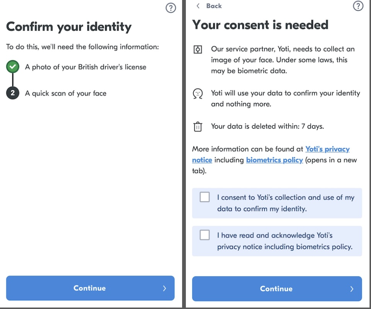Screen dimensions: 371x309
Task: Select 'A quick scan of your face' step
Action: point(66,93)
